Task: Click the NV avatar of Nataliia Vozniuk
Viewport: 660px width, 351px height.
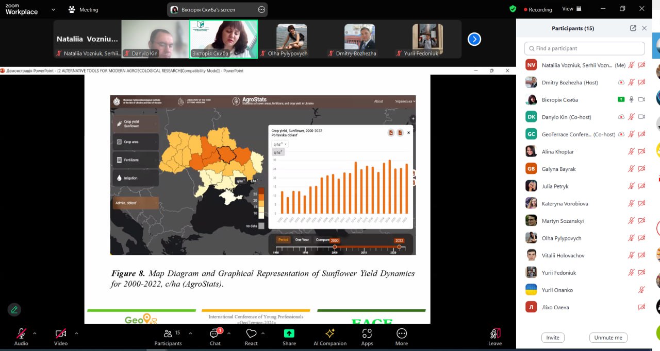Action: (x=531, y=65)
